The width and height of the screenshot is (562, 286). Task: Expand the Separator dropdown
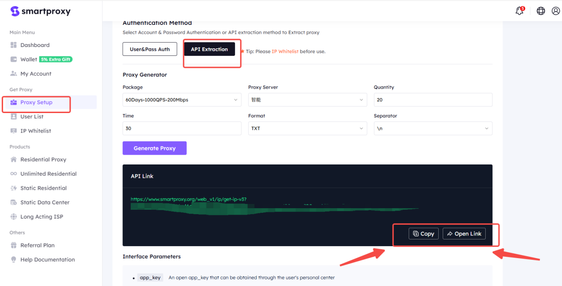[433, 129]
